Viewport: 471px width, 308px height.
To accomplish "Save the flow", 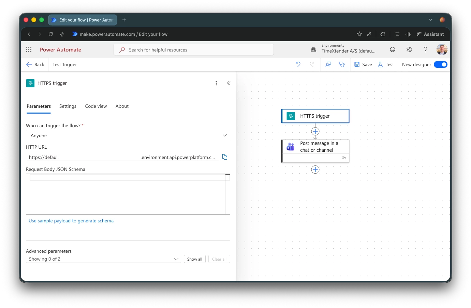I will point(363,64).
